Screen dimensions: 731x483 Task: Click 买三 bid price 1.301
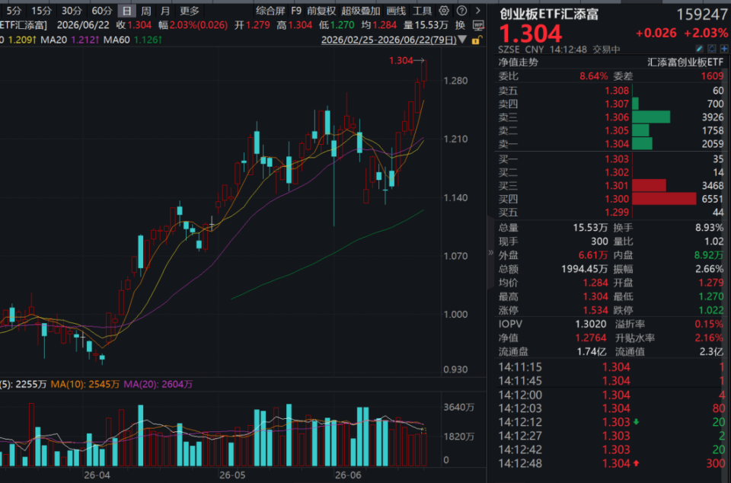click(x=617, y=186)
